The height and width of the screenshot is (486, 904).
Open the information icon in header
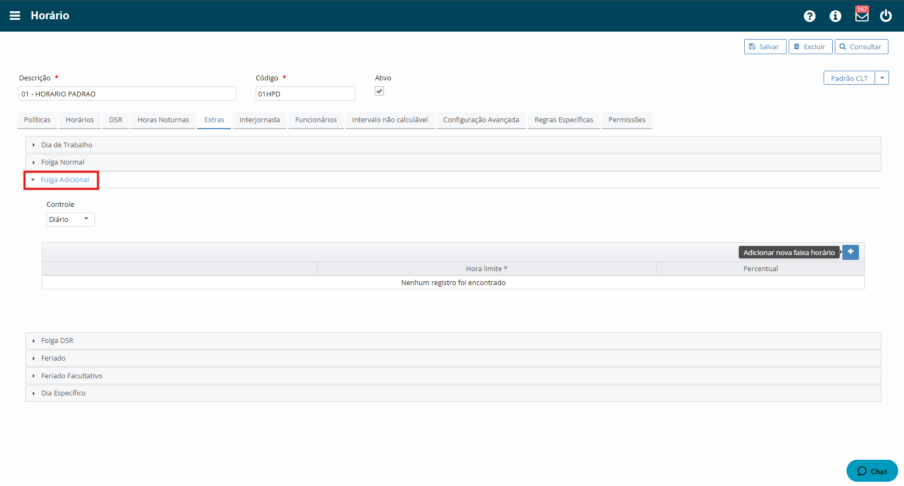(x=835, y=16)
